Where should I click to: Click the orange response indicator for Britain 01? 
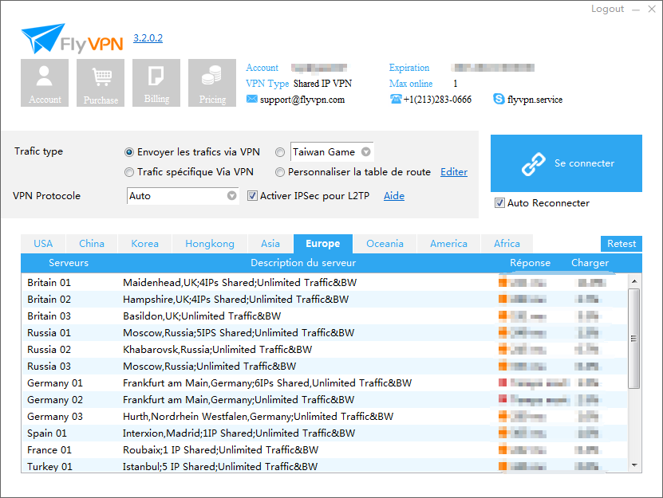(503, 283)
